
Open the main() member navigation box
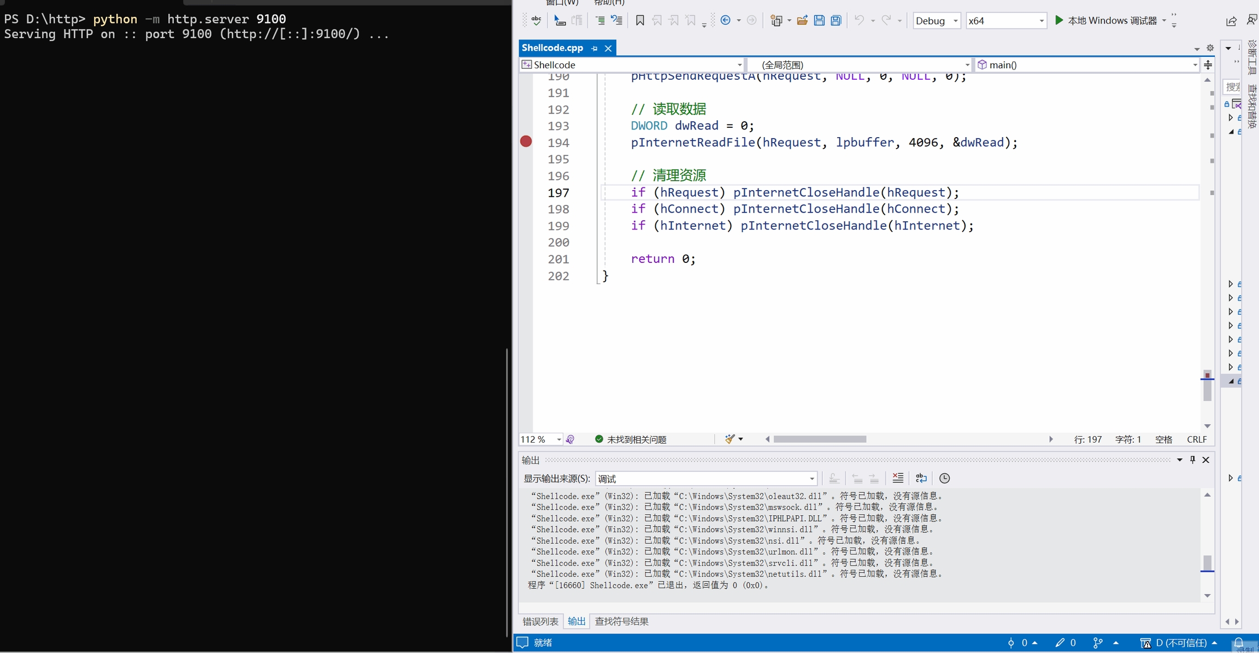1087,65
